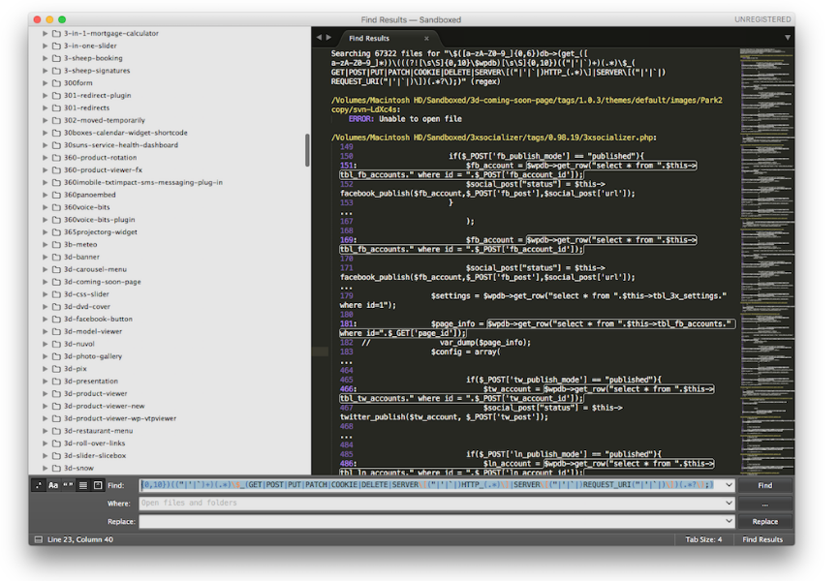Image resolution: width=840 pixels, height=581 pixels.
Task: Select the 360-product-rotation folder icon
Action: click(x=56, y=158)
